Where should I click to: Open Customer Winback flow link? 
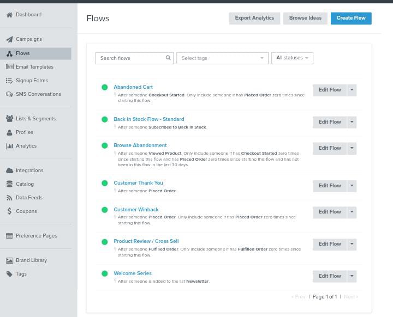(136, 209)
